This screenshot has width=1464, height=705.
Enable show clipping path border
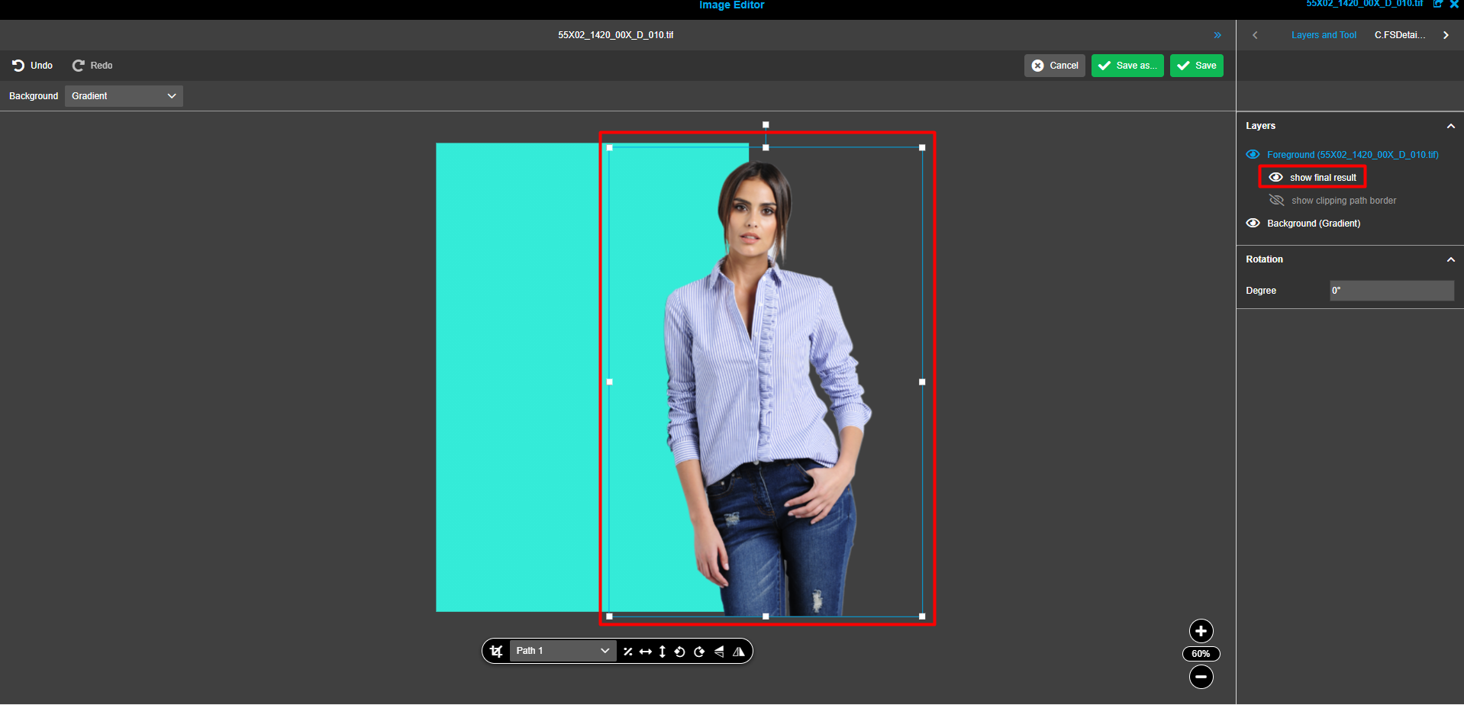click(x=1275, y=200)
